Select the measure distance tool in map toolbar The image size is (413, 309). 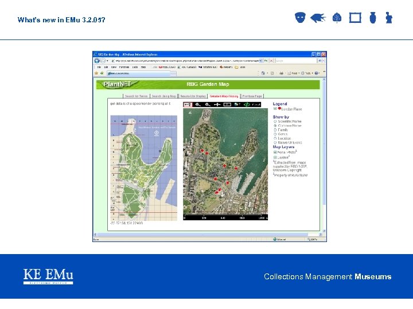click(188, 105)
